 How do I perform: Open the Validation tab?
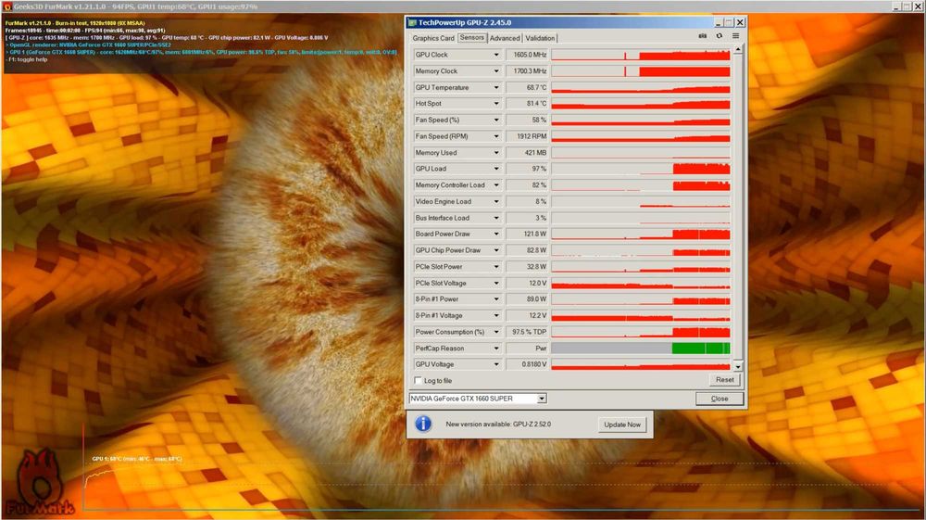coord(540,38)
